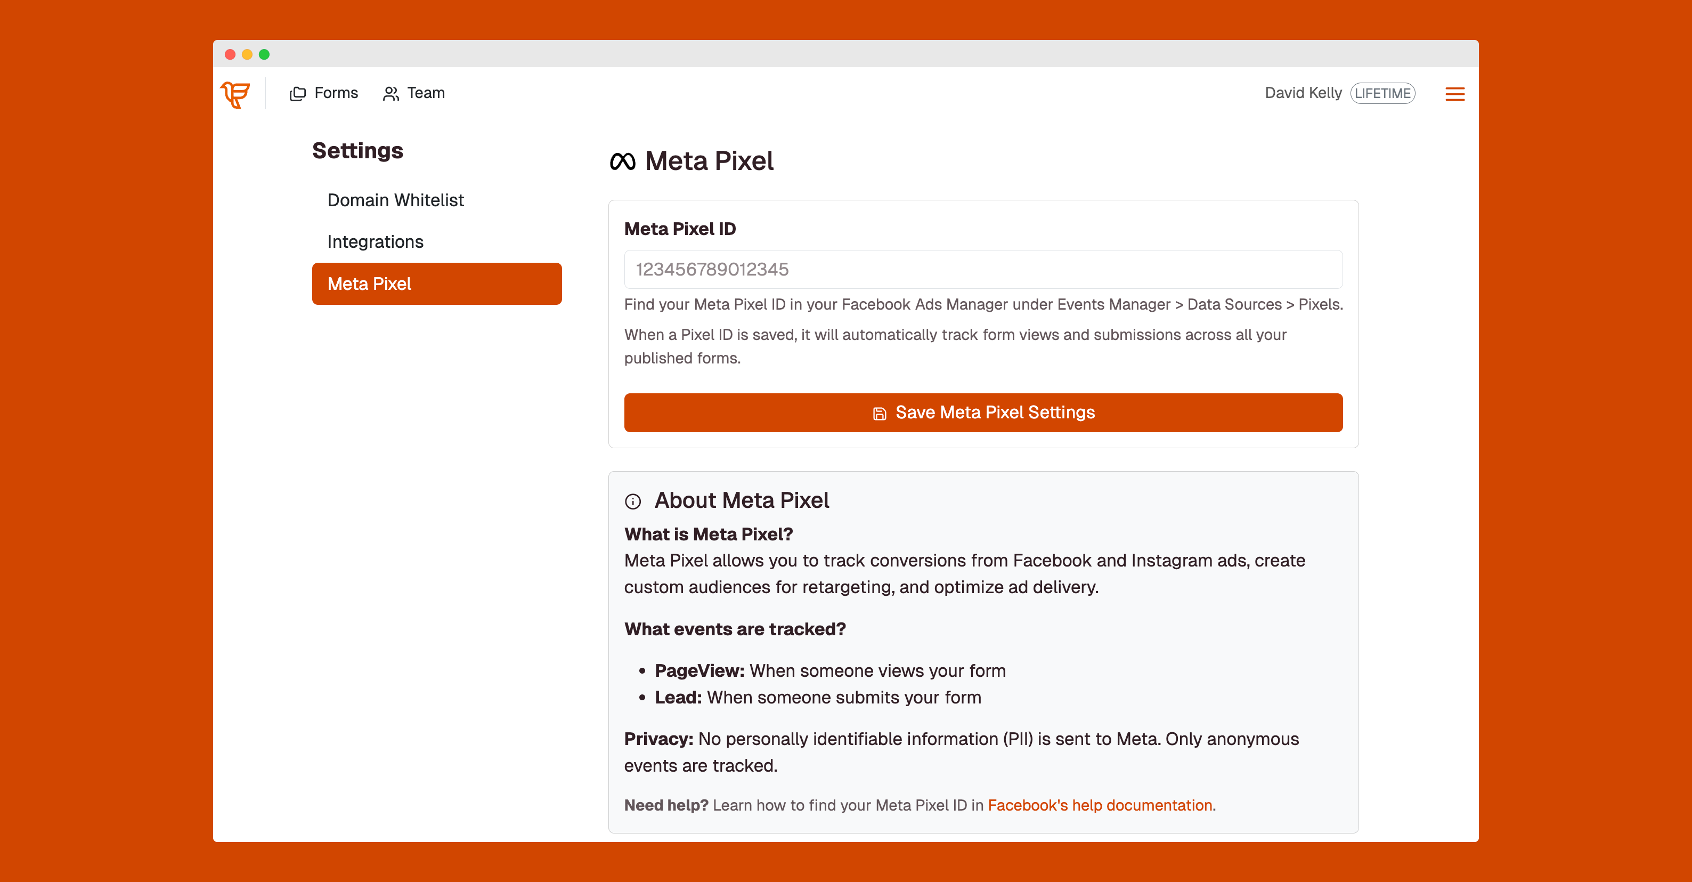Click the info circle icon

click(x=632, y=502)
